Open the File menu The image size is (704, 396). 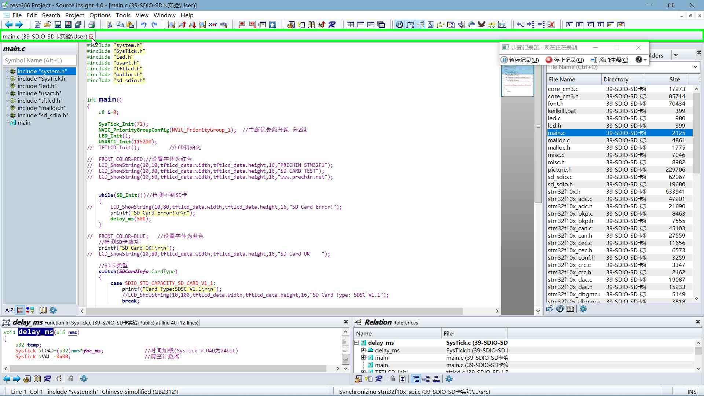click(x=17, y=15)
